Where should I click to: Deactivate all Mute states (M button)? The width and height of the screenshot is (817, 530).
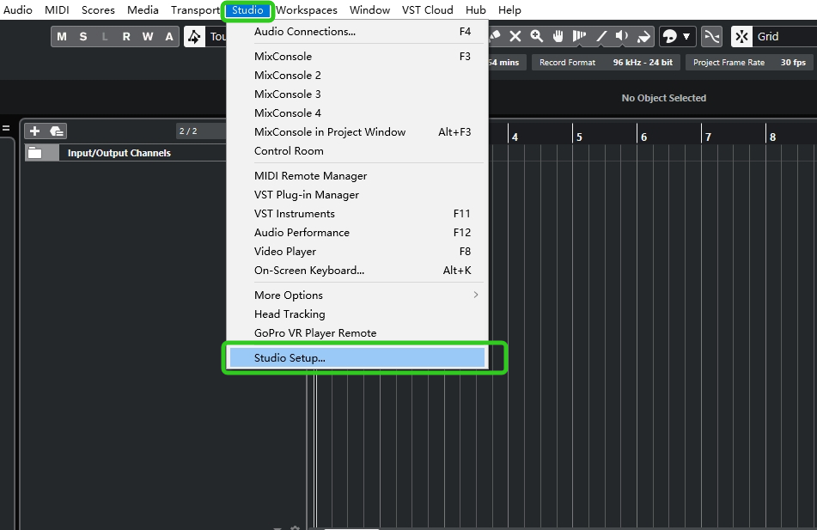(x=62, y=36)
